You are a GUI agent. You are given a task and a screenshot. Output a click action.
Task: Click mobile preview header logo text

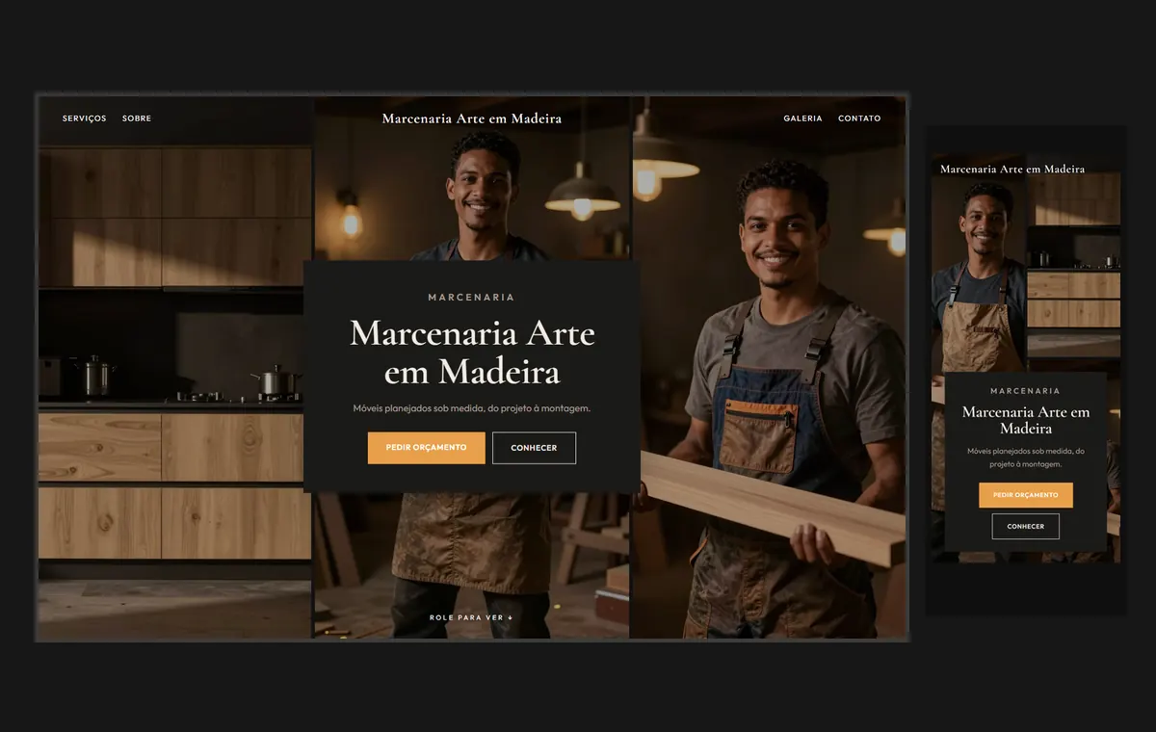pos(1012,169)
